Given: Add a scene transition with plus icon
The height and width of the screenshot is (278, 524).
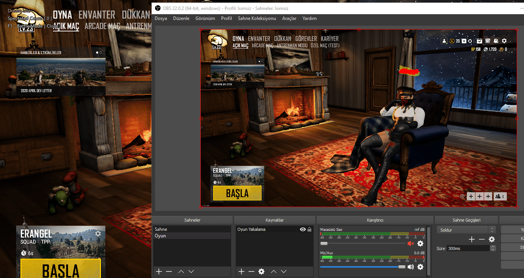Looking at the screenshot, I should [x=472, y=239].
